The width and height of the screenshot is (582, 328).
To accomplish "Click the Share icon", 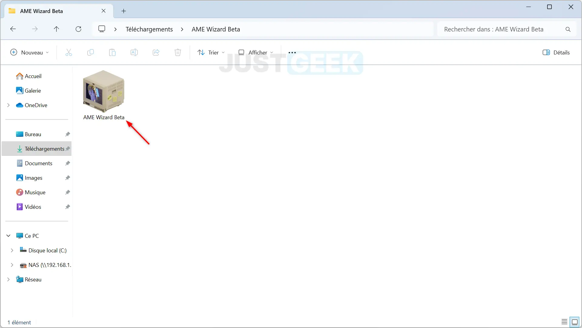I will [x=156, y=52].
